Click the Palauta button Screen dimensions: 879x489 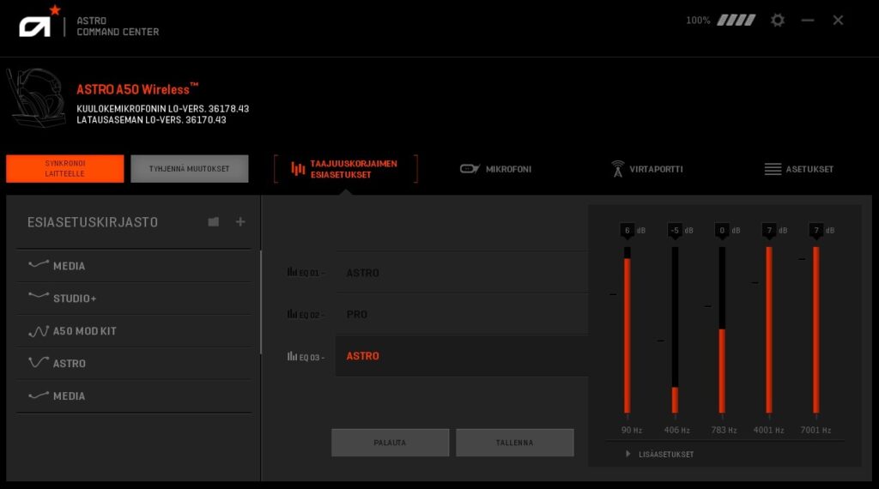pos(391,443)
